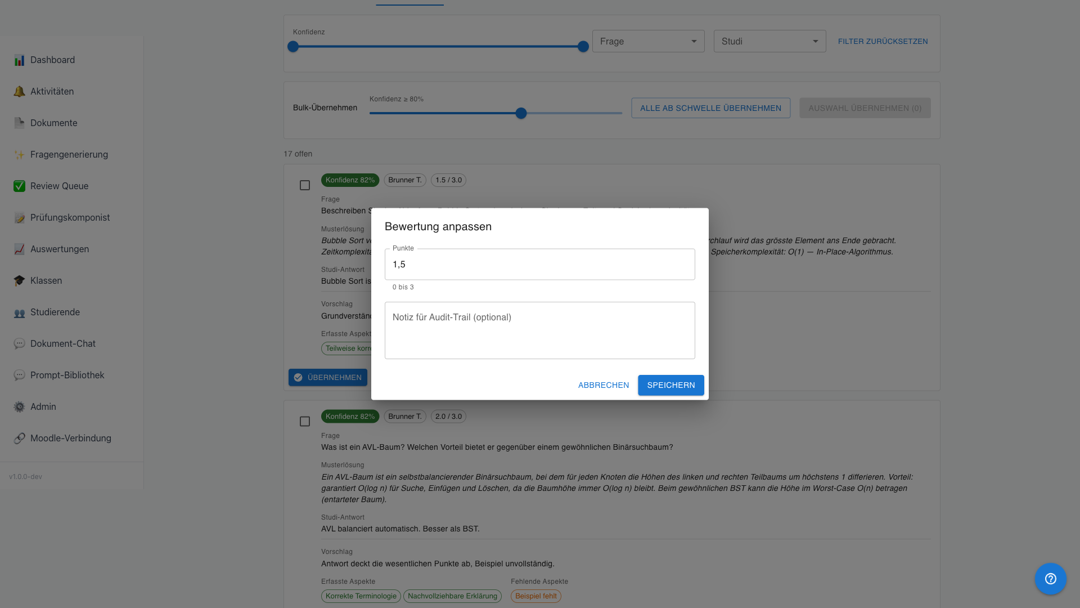Click Filter zurücksetzen link
This screenshot has height=608, width=1080.
(883, 41)
